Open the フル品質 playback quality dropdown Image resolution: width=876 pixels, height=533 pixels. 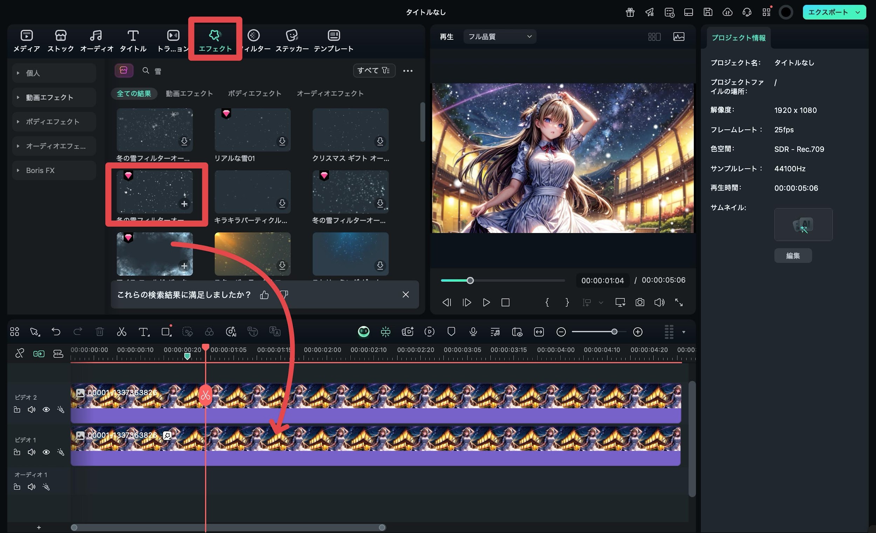tap(500, 36)
